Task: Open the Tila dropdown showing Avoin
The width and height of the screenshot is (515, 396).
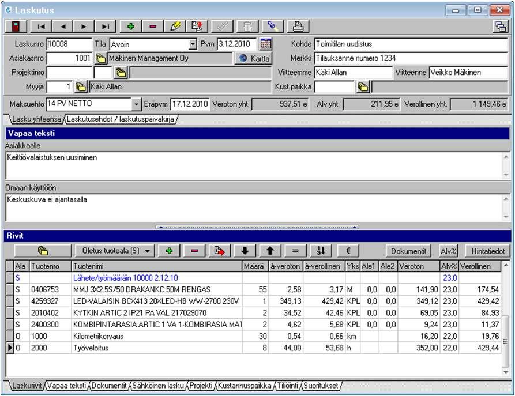Action: click(193, 44)
